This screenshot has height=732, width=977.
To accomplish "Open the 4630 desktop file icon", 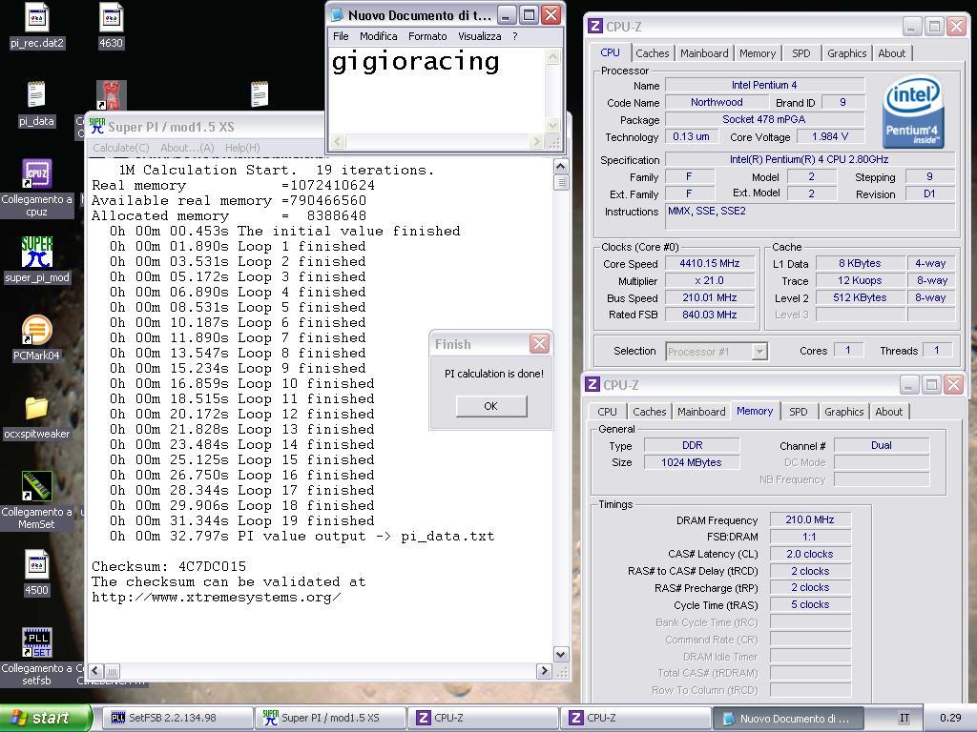I will (111, 17).
